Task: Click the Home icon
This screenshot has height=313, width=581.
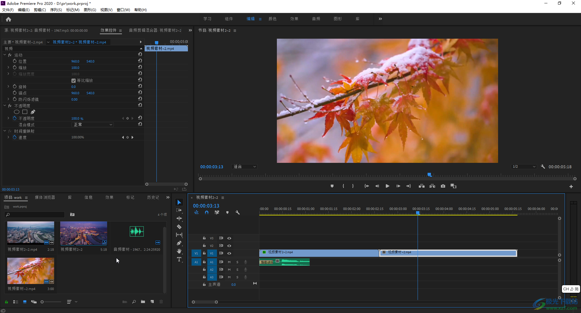Action: click(x=8, y=19)
